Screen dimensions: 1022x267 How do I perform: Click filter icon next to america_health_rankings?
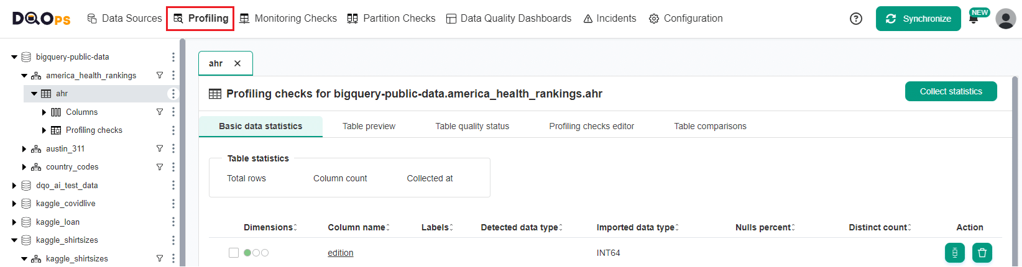(x=160, y=75)
